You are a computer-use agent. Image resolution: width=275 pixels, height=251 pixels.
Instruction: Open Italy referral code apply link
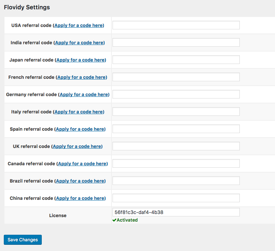tap(79, 112)
